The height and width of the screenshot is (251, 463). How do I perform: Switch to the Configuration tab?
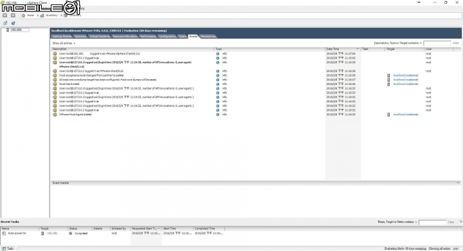click(x=167, y=37)
